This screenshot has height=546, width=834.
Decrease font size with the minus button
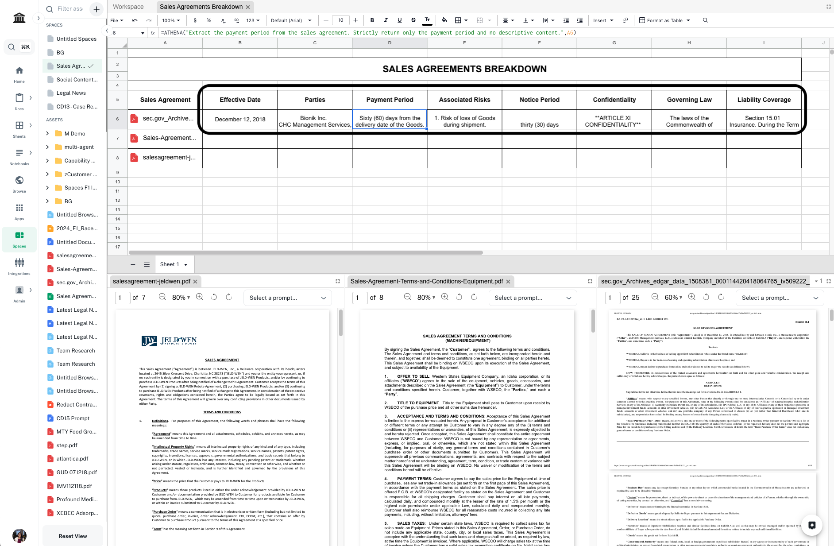click(326, 20)
